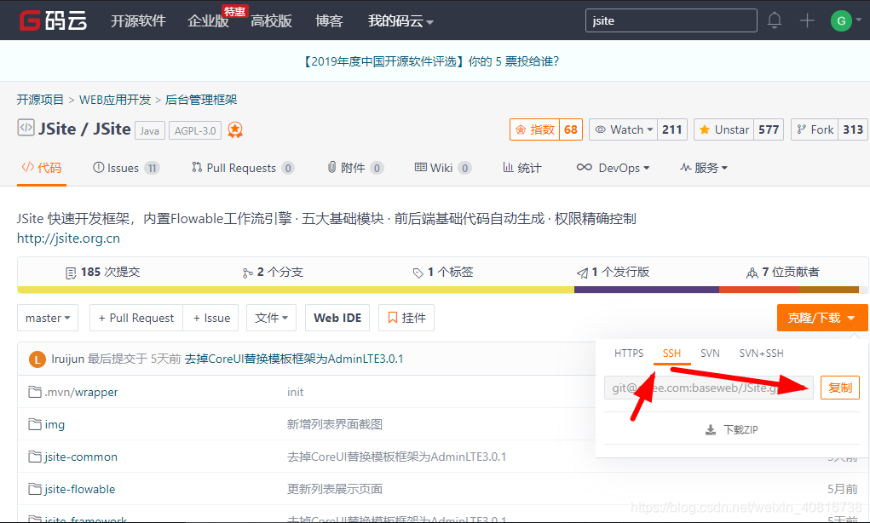Click the contributors icon next to 7 位贡献者

pyautogui.click(x=752, y=273)
